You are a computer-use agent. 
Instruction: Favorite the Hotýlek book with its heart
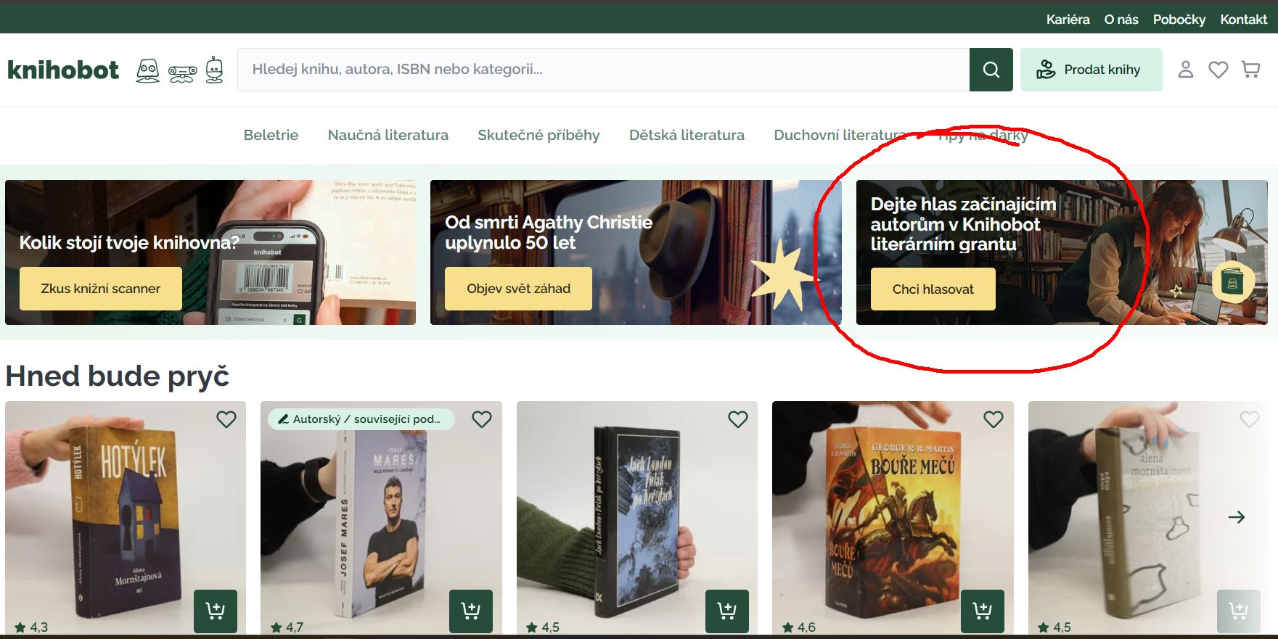coord(226,419)
